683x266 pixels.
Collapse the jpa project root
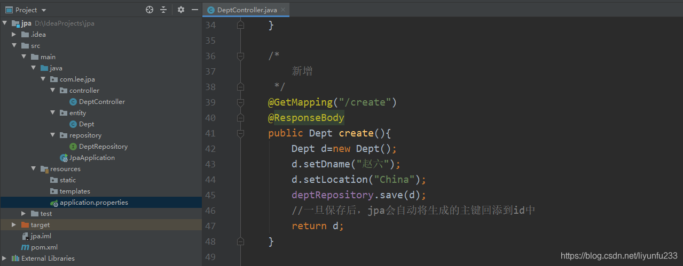coord(5,23)
